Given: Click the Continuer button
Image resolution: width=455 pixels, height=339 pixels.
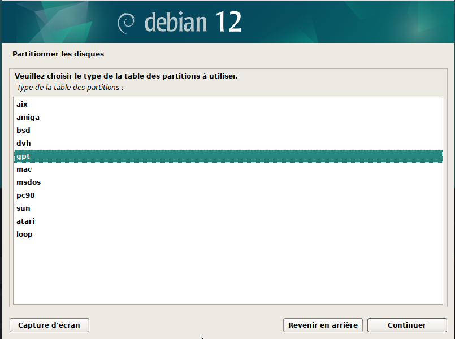Looking at the screenshot, I should [407, 325].
